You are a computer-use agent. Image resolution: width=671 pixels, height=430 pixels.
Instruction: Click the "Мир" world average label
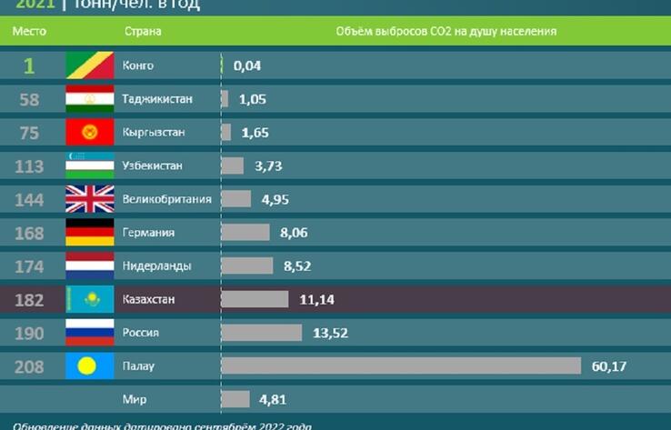tap(135, 399)
